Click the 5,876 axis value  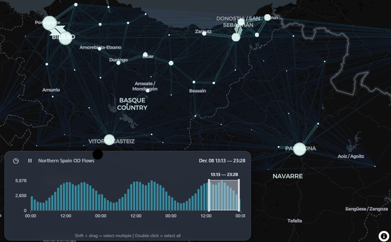21,181
